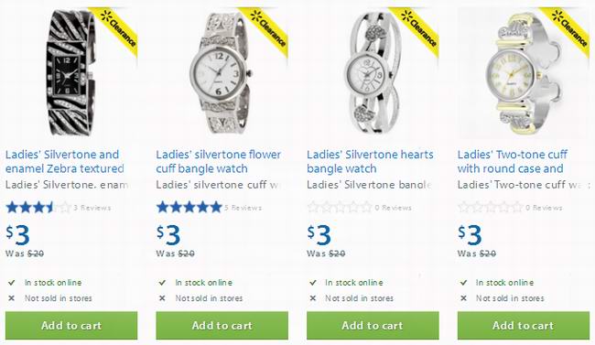Click the empty star rating of the two-tone cuff watch
Viewport: 595px width, 345px height.
[x=491, y=207]
